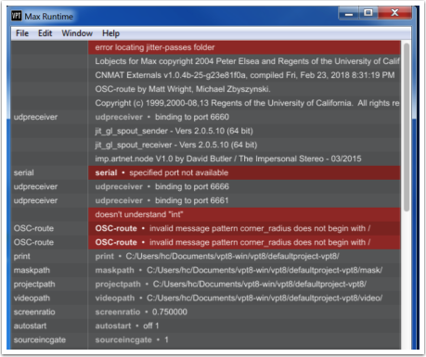Screen dimensions: 426x357
Task: Click the vertical scrollbar thumb
Action: click(407, 127)
